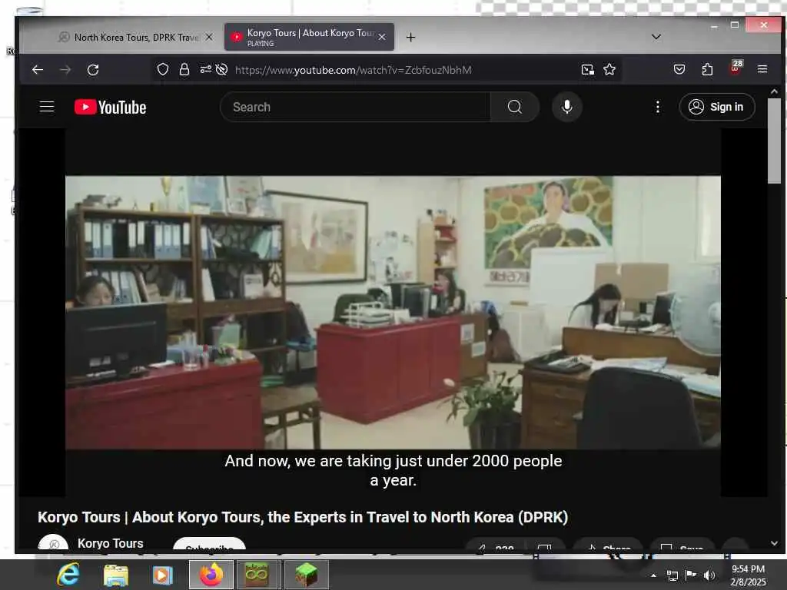The width and height of the screenshot is (787, 590).
Task: Click the Koryo Tours channel name
Action: [111, 543]
